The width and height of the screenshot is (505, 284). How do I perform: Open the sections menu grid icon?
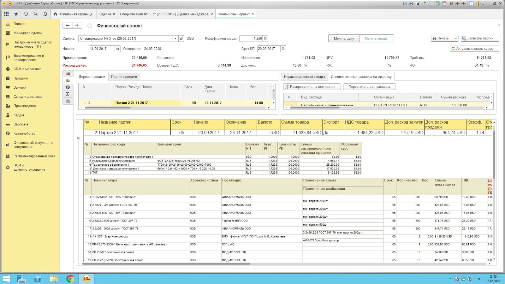(6, 14)
